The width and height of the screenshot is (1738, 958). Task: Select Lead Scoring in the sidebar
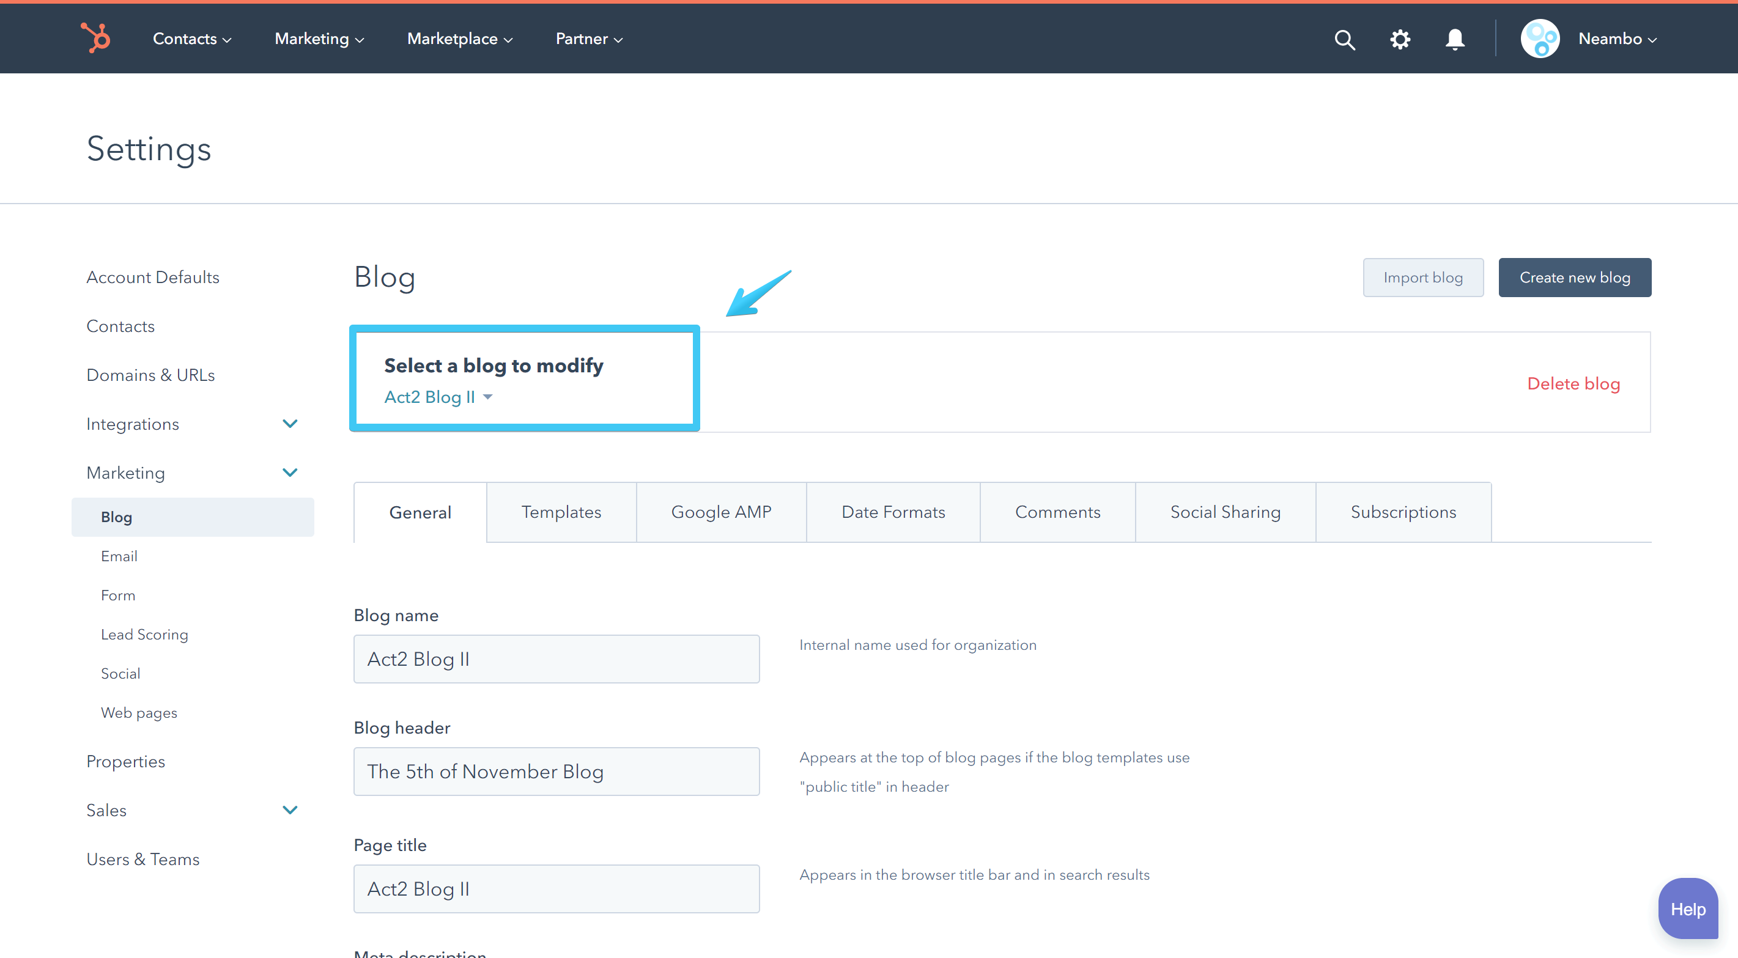(x=144, y=634)
